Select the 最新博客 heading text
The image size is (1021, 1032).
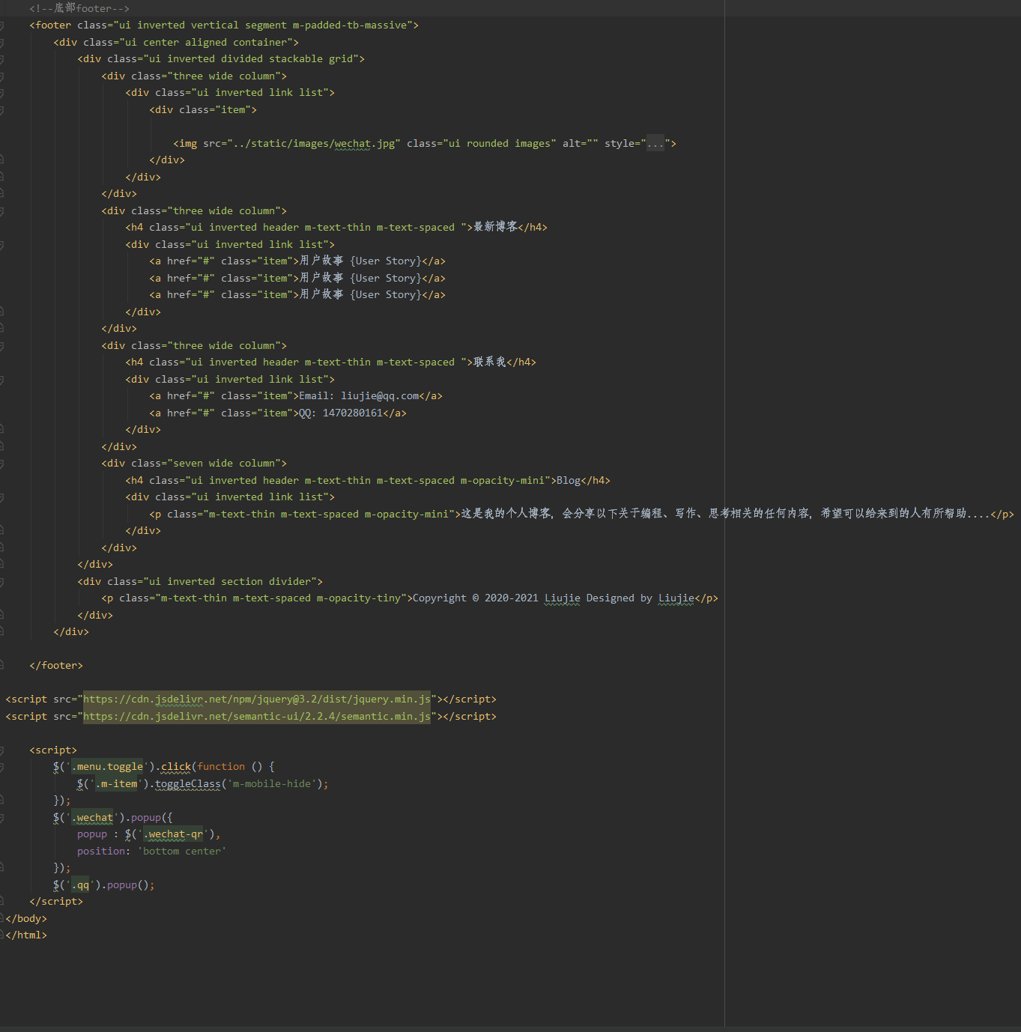[495, 227]
